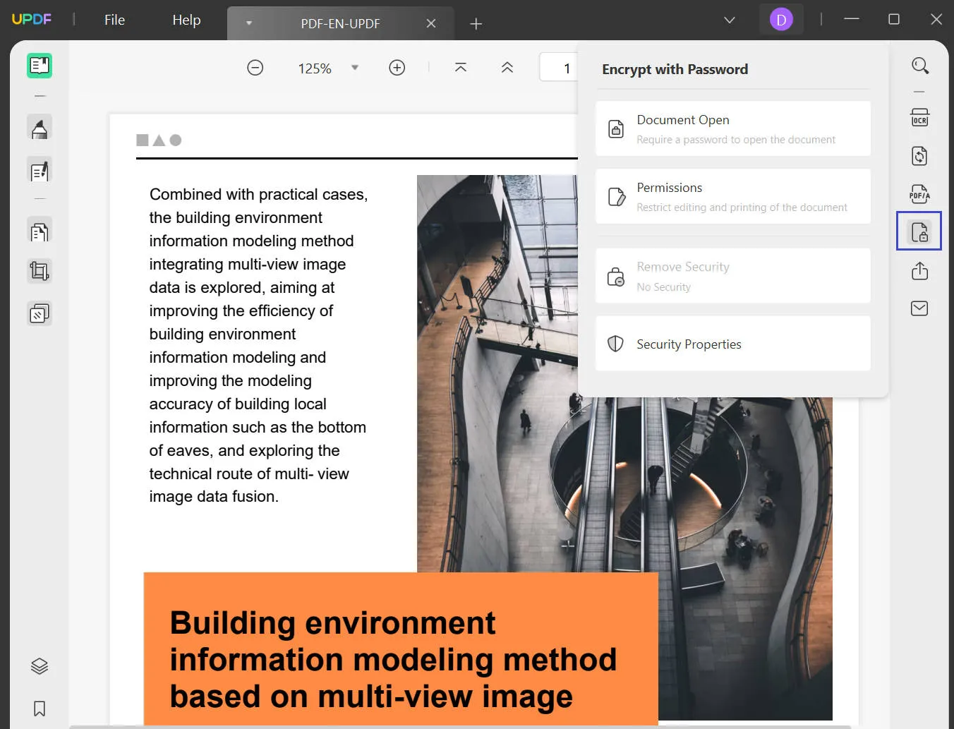Expand the zoom level dropdown arrow
The height and width of the screenshot is (729, 954).
pos(355,68)
